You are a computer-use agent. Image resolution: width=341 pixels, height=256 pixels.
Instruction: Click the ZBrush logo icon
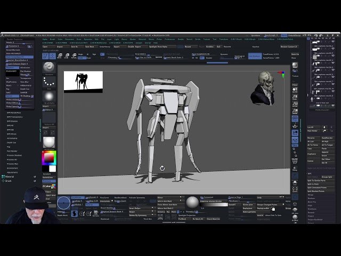pyautogui.click(x=2, y=35)
